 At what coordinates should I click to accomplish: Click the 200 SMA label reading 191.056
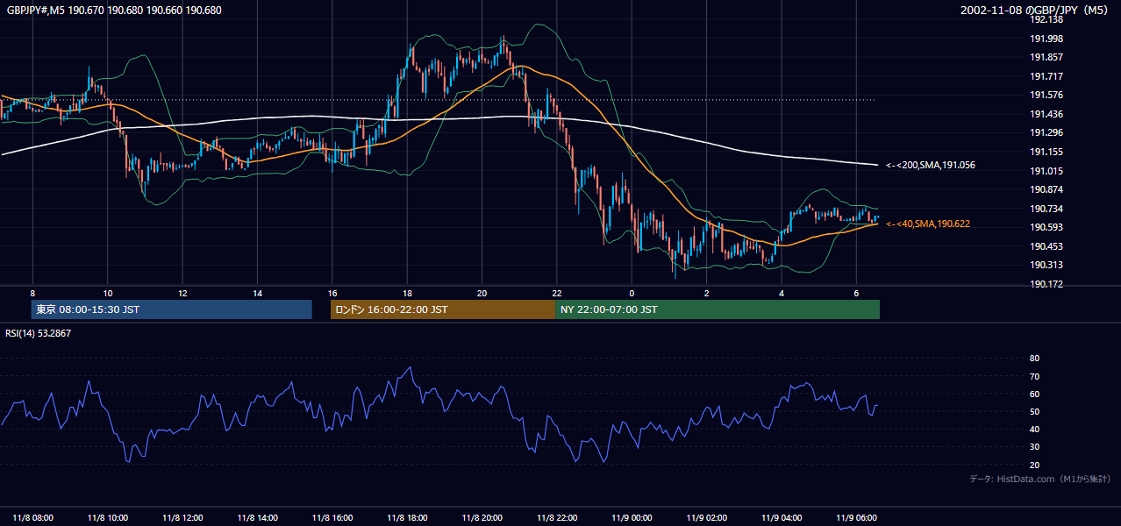tap(931, 165)
